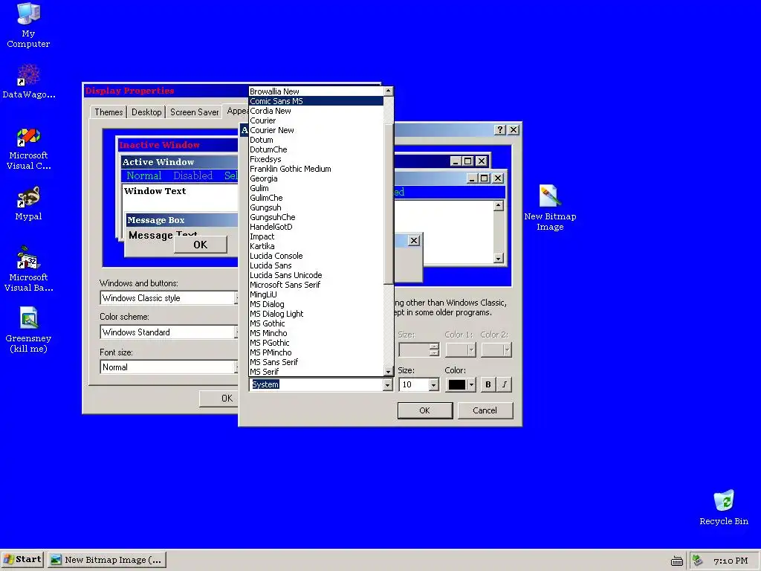Click the clock showing 7:10 PM
Viewport: 761px width, 571px height.
click(731, 561)
